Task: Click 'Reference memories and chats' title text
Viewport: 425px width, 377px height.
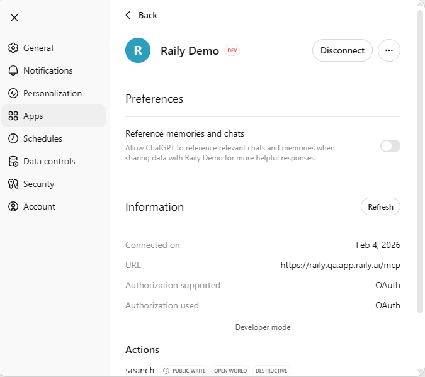Action: [x=184, y=133]
